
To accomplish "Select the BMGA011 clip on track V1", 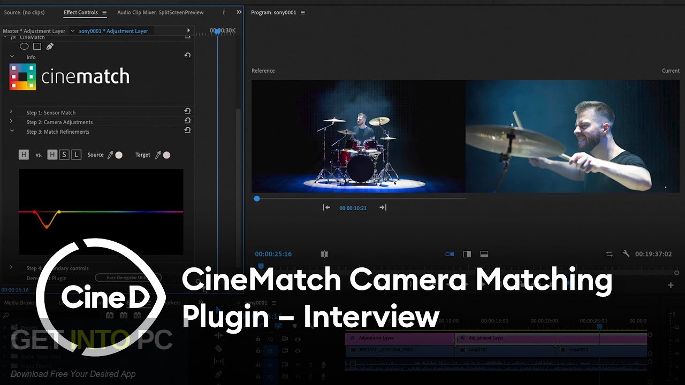I will coord(400,350).
